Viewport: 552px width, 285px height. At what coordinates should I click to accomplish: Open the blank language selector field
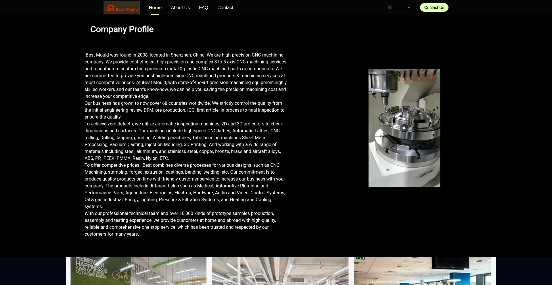(x=400, y=7)
